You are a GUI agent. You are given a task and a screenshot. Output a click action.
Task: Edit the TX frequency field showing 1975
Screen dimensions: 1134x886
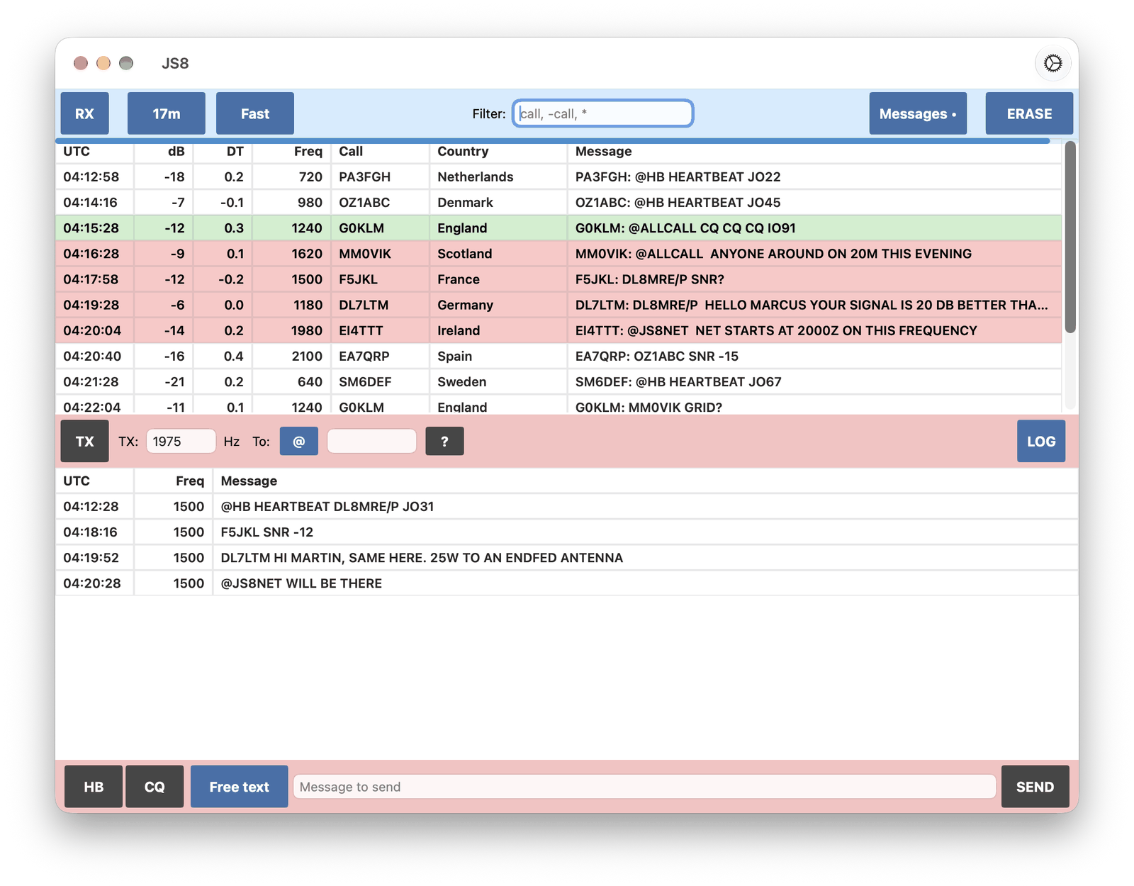(181, 441)
